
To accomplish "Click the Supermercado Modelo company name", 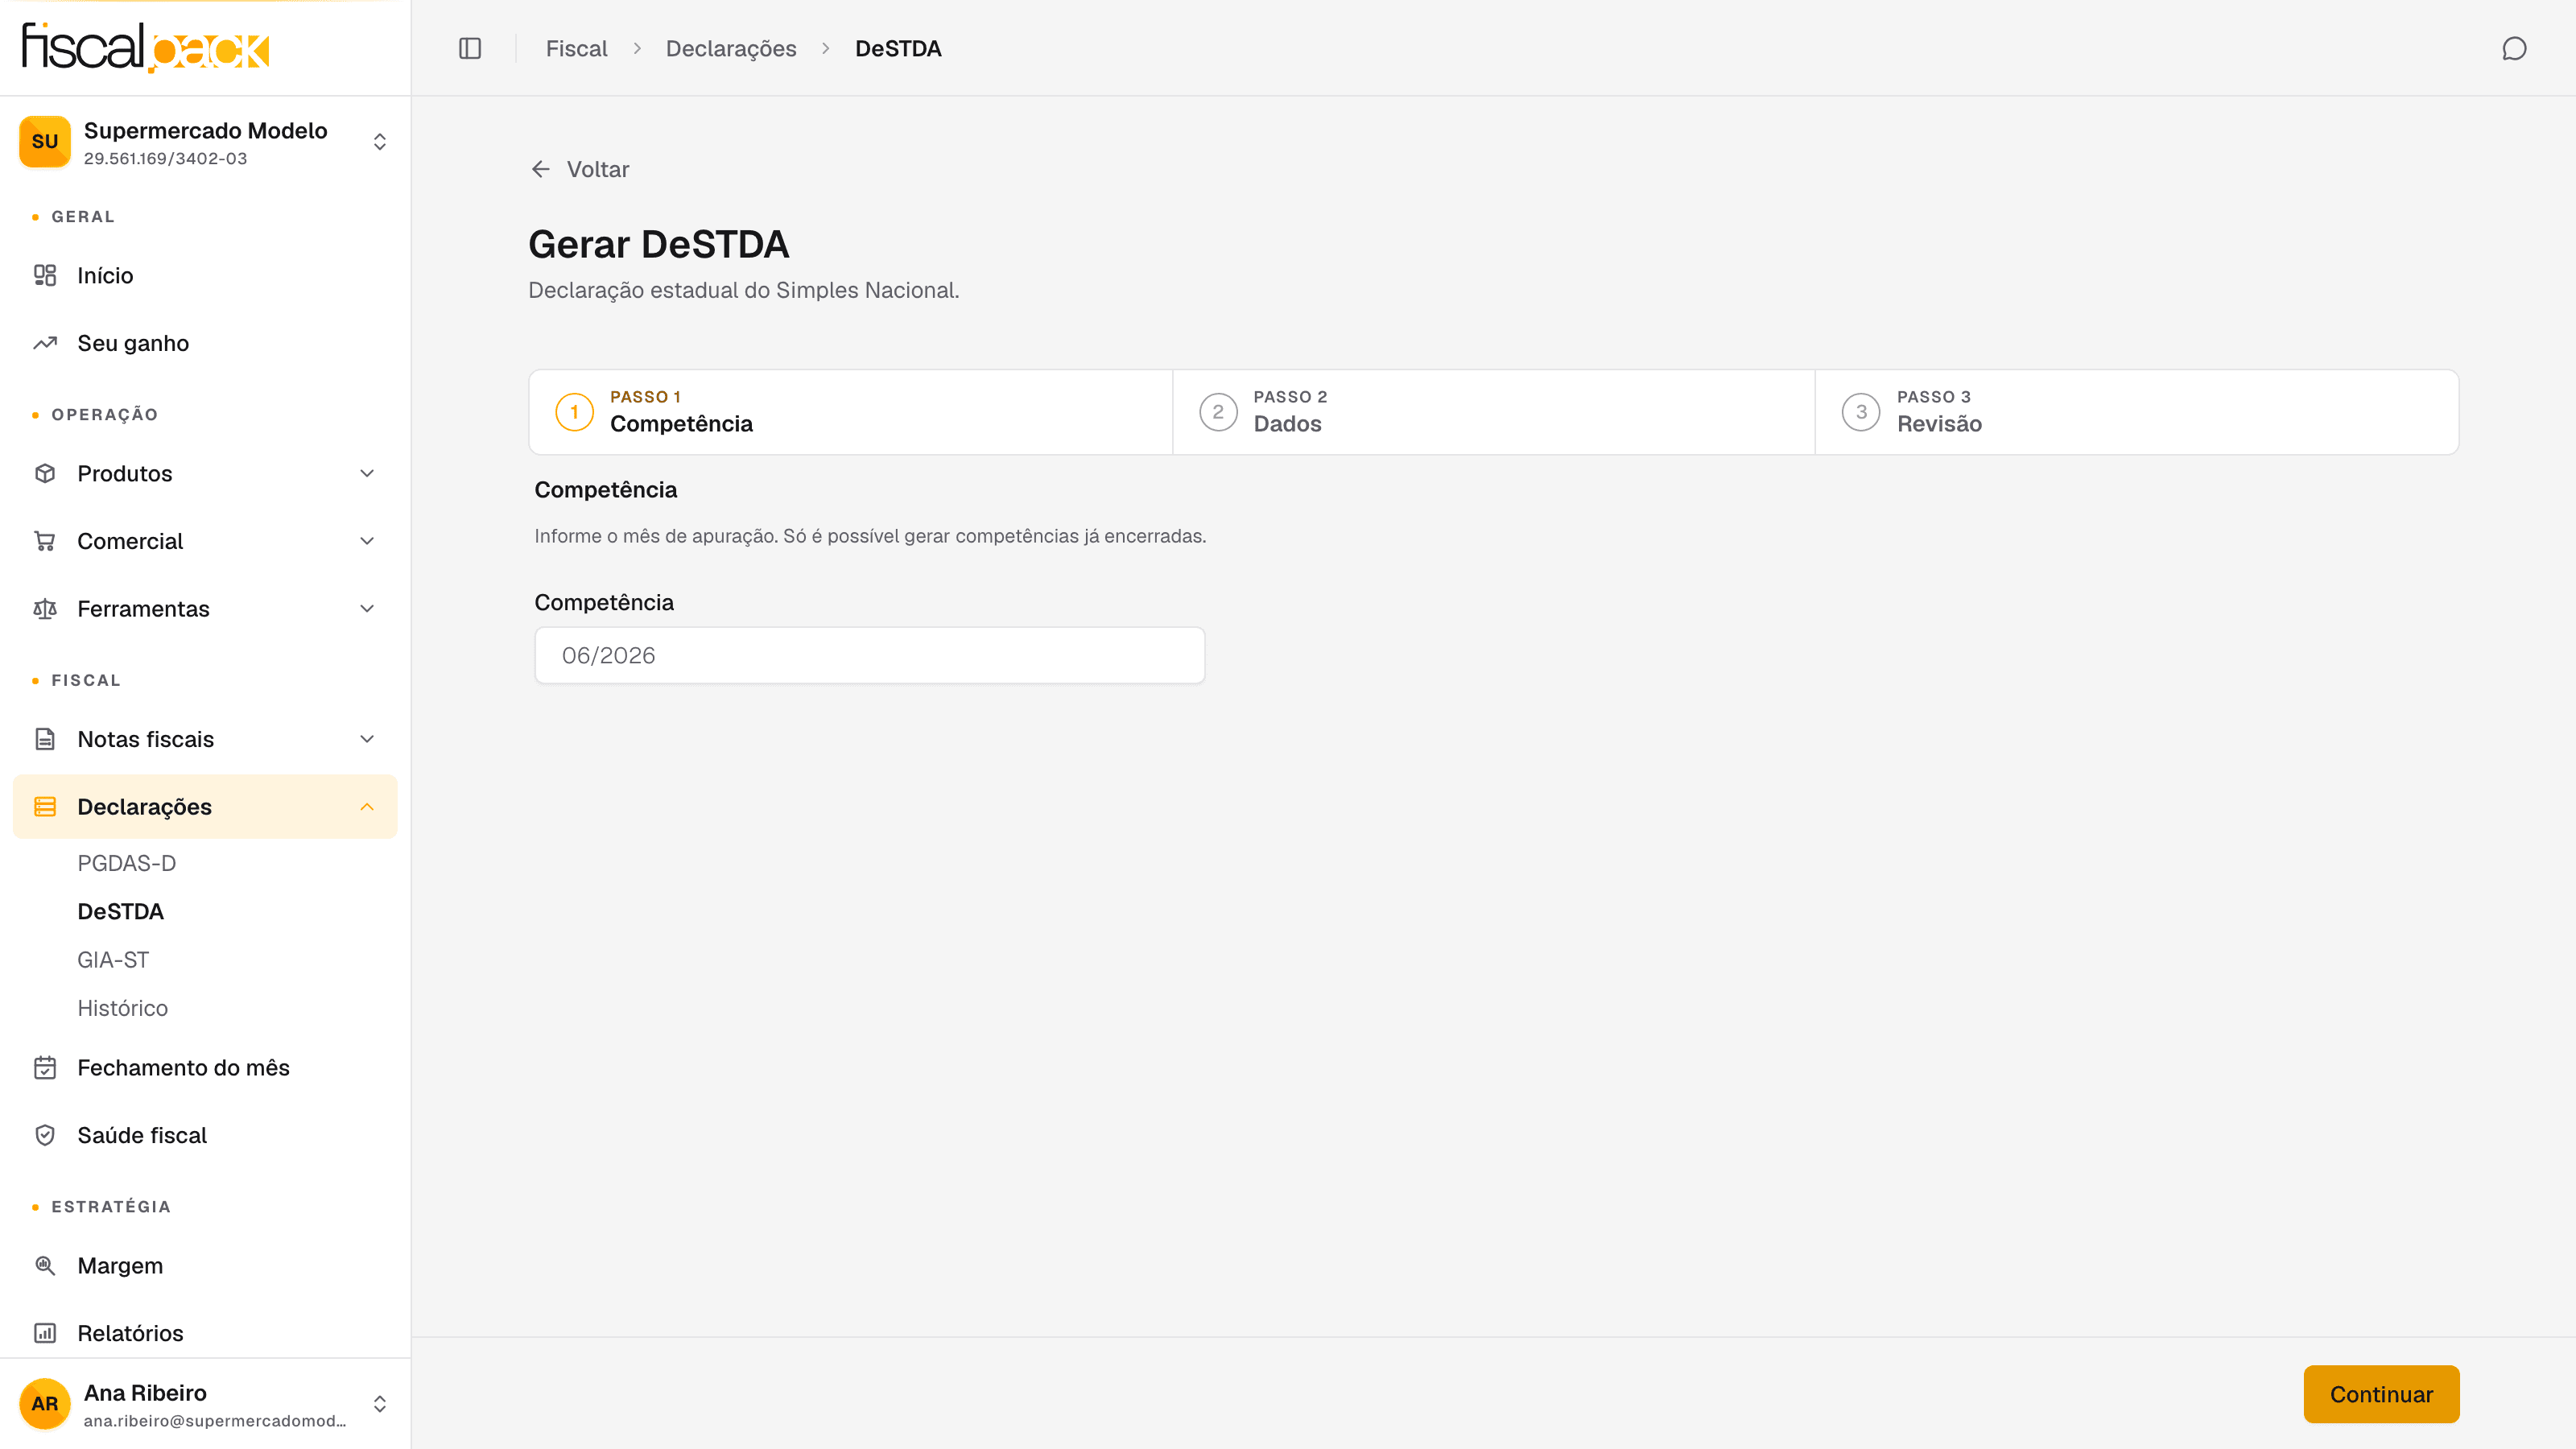I will coord(205,130).
